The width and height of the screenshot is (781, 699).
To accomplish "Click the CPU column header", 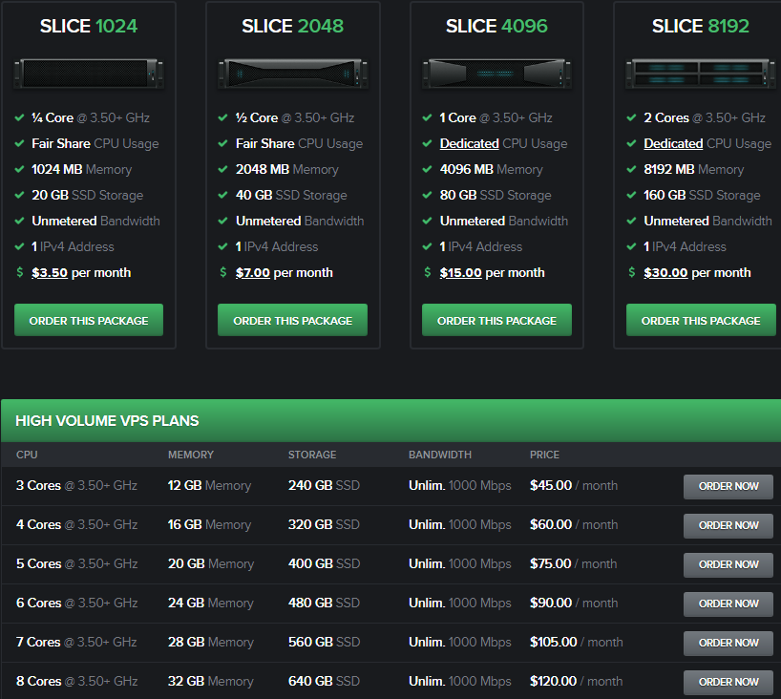I will point(27,455).
